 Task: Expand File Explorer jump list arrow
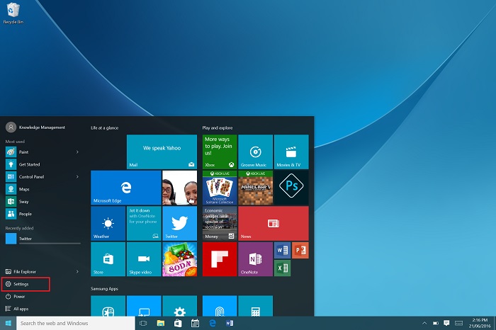(77, 271)
